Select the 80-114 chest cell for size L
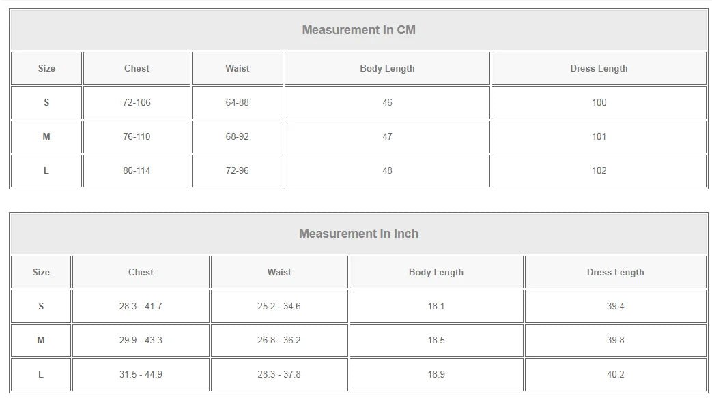This screenshot has height=398, width=712. pos(137,171)
